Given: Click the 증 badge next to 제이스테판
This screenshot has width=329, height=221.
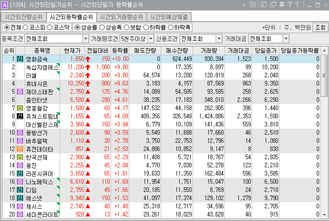Looking at the screenshot, I should tap(20, 92).
